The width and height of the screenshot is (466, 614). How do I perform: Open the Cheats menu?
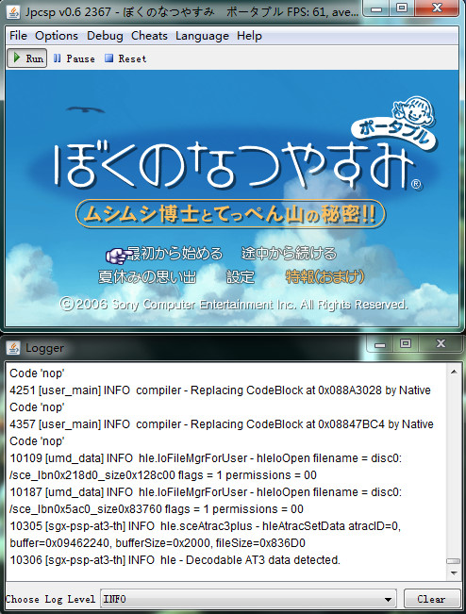pos(149,36)
